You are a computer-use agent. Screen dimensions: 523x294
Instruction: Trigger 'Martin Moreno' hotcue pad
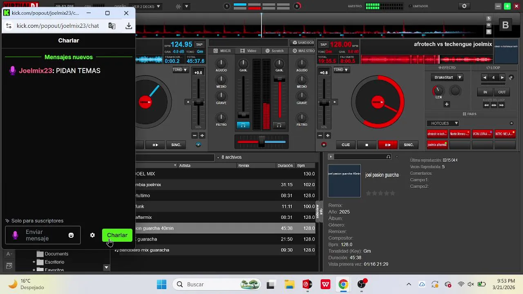pos(460,134)
